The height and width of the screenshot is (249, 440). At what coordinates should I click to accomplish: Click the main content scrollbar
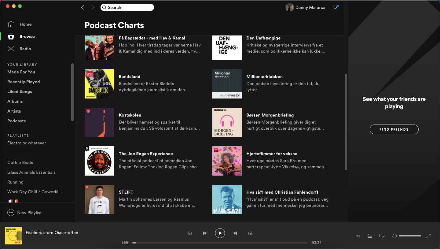coord(346,122)
